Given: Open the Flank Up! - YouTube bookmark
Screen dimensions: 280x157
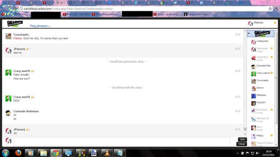Looking at the screenshot, I should click(x=77, y=14).
